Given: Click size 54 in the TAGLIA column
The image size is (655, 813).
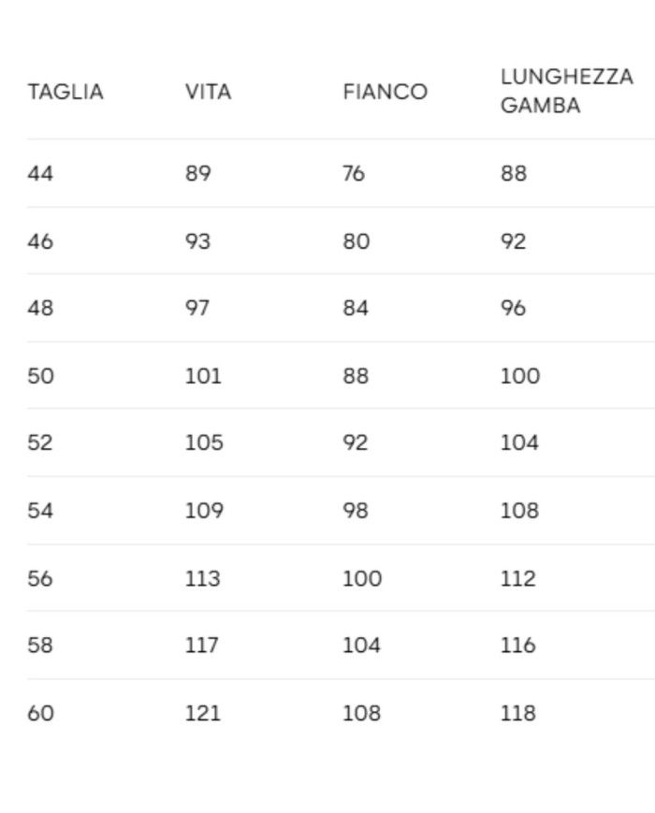Looking at the screenshot, I should point(40,511).
